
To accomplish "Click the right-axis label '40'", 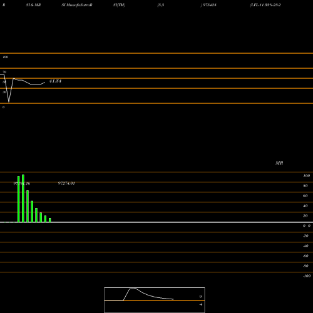I will [x=305, y=206].
